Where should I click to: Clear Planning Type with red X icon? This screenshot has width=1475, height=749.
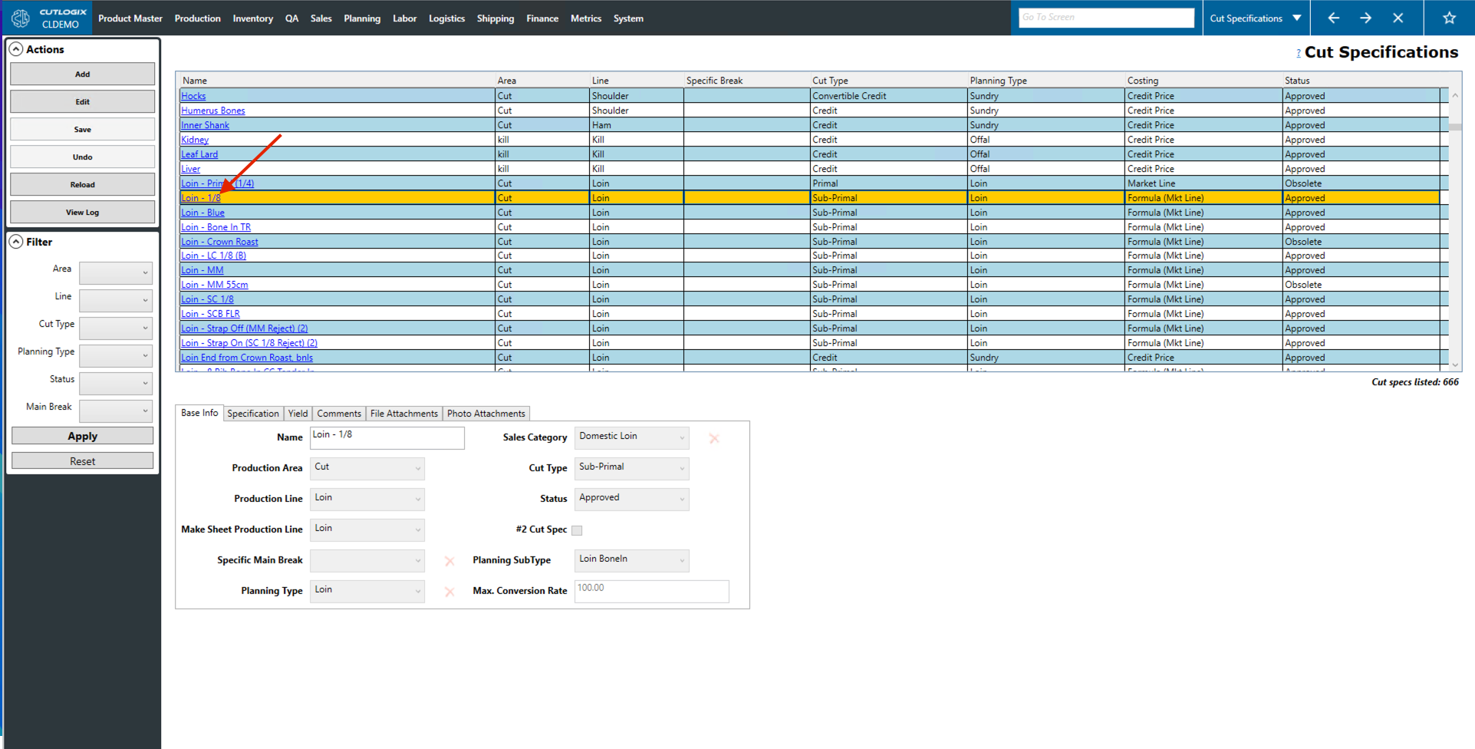(x=449, y=592)
